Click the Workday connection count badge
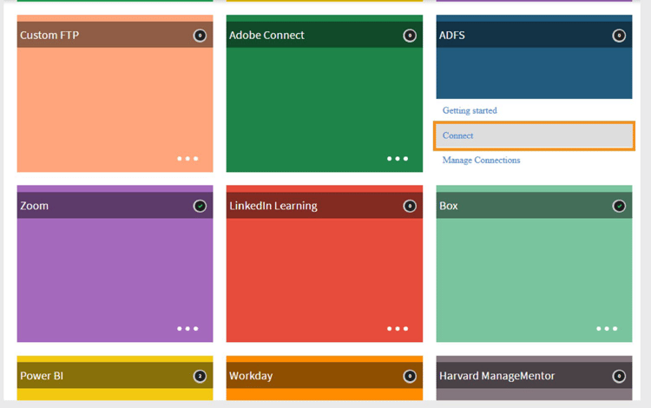The height and width of the screenshot is (408, 651). point(410,376)
